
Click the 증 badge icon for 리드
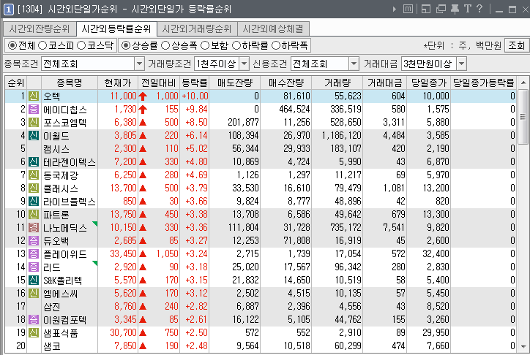point(34,267)
